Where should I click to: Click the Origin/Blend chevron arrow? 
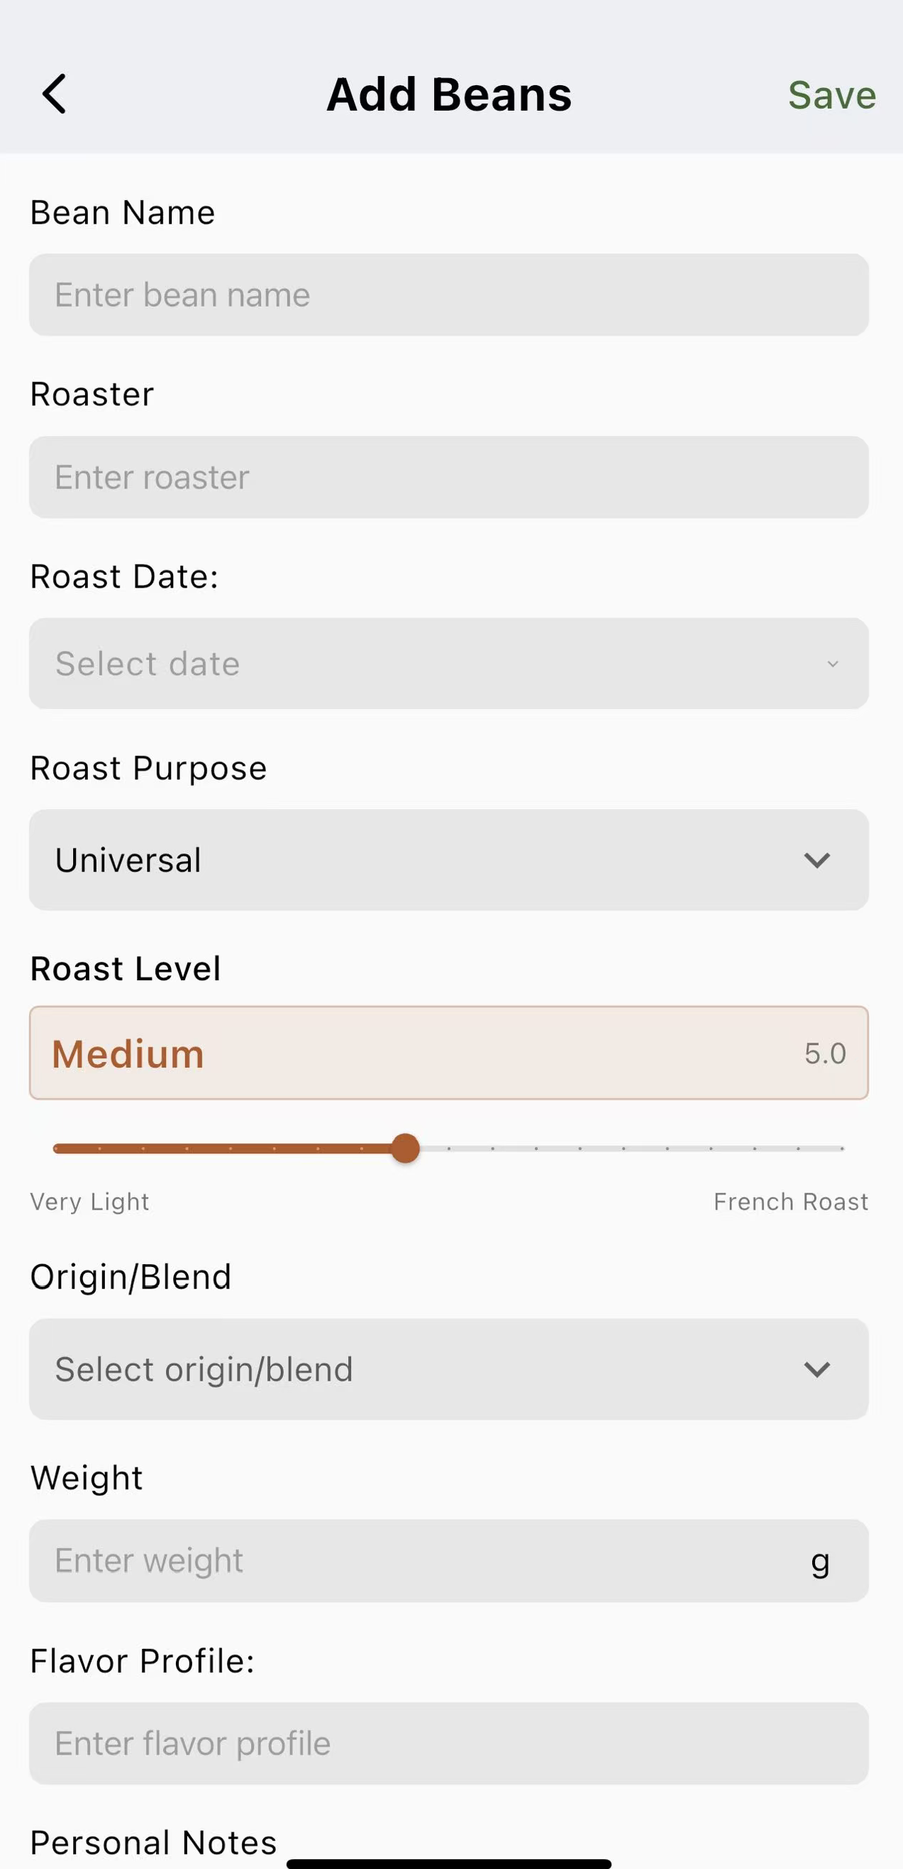point(816,1370)
